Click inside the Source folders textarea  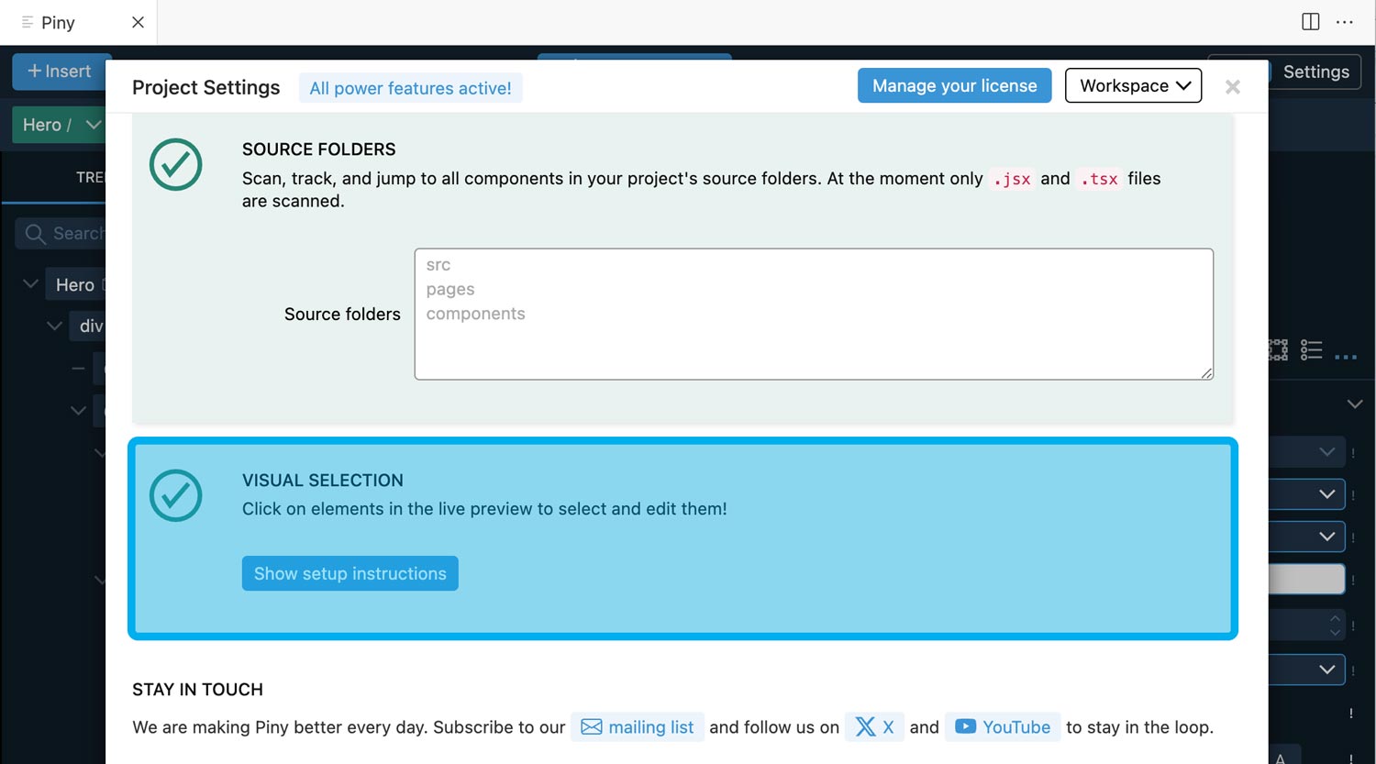(x=814, y=314)
